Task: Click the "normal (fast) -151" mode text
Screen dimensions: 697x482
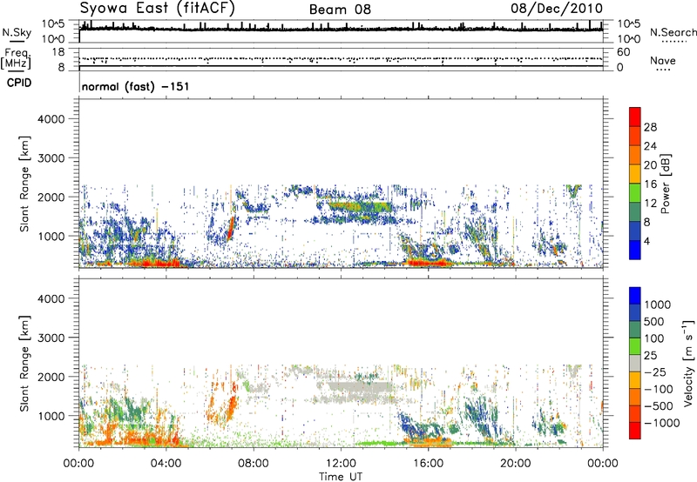Action: pyautogui.click(x=135, y=86)
